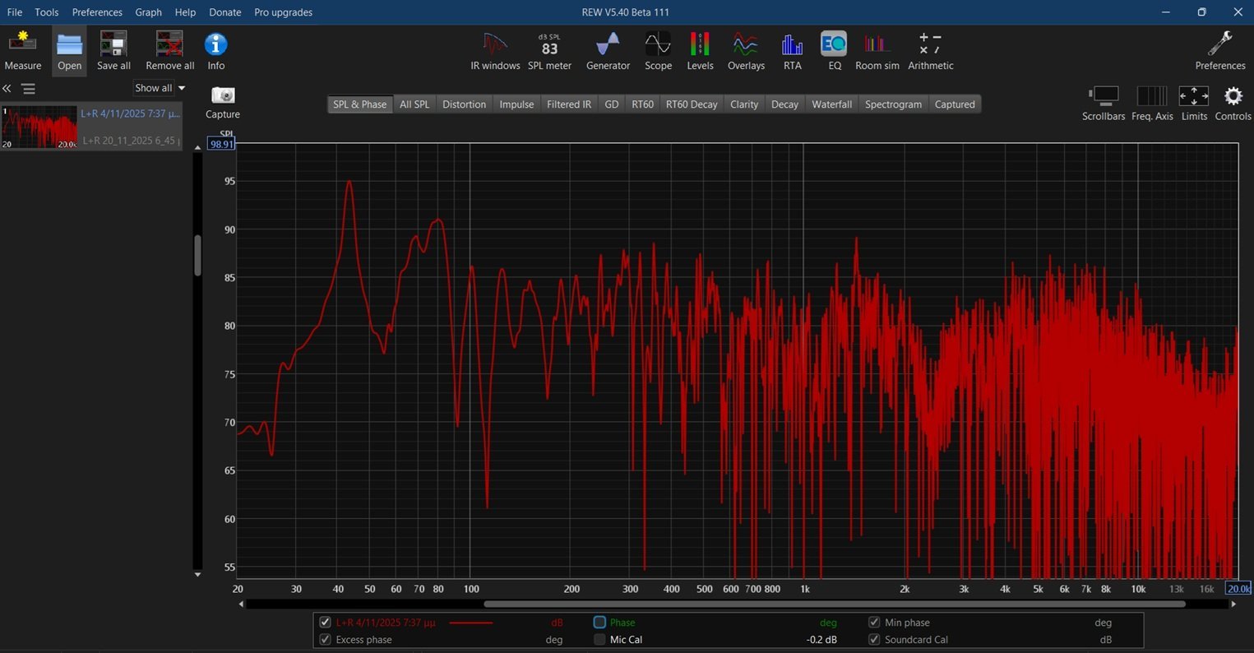Enable the Mic Cal checkbox
Screen dimensions: 1254x653
(x=599, y=640)
